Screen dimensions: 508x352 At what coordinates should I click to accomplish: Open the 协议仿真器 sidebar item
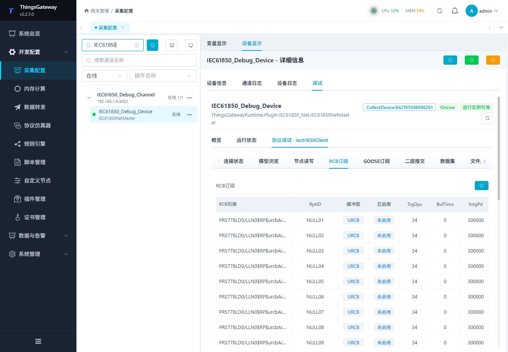pyautogui.click(x=38, y=125)
